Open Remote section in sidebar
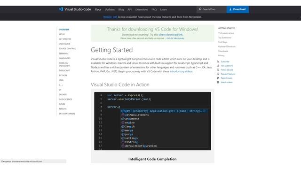This screenshot has width=301, height=169. pyautogui.click(x=63, y=109)
